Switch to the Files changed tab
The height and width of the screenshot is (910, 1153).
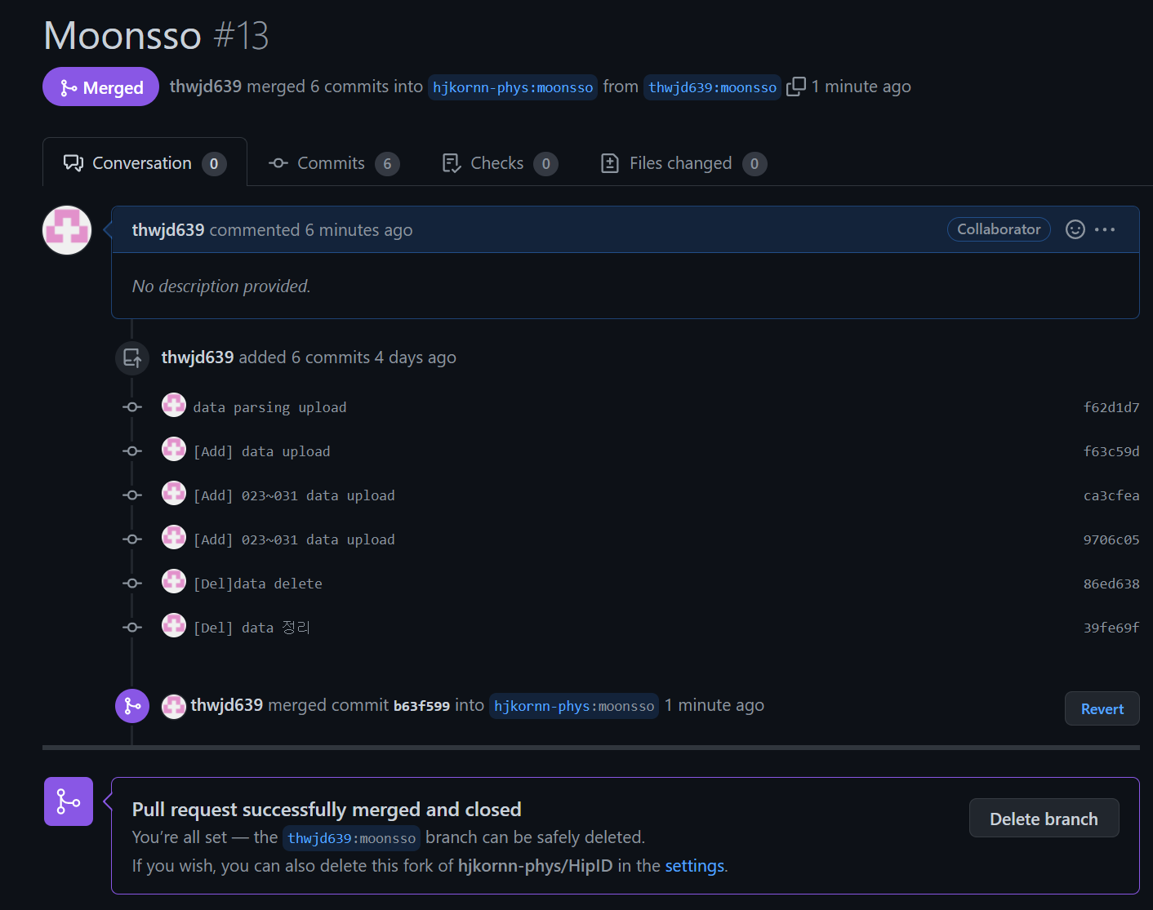(680, 162)
